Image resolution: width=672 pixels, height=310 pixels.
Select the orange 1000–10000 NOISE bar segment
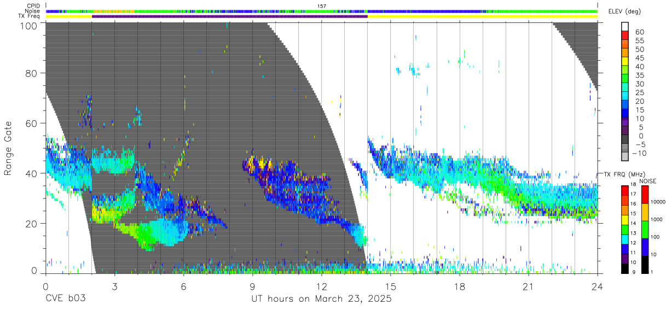coord(644,212)
